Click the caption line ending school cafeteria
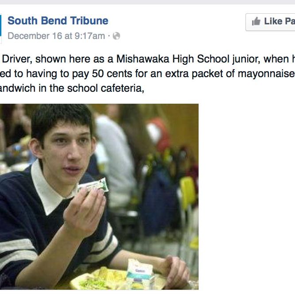295x296 pixels. pyautogui.click(x=72, y=88)
